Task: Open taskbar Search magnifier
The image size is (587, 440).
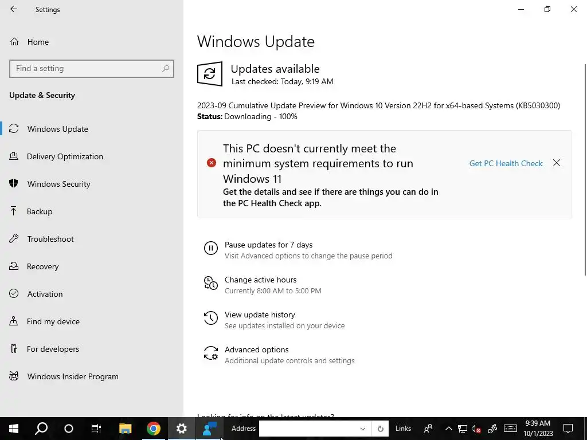Action: coord(41,429)
